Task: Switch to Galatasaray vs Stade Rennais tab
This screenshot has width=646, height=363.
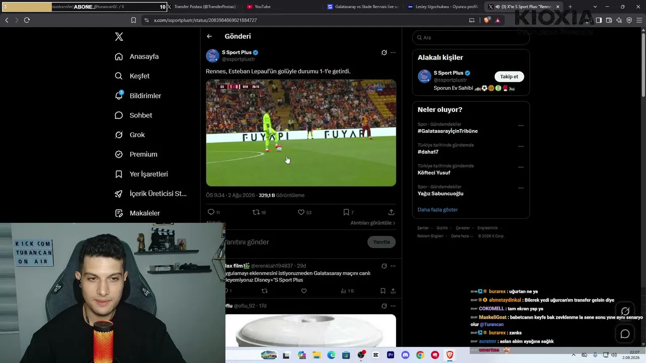Action: (x=363, y=7)
